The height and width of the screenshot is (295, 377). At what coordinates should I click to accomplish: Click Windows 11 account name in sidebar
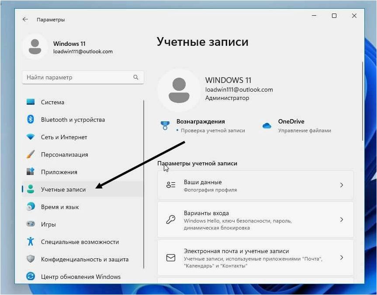69,44
